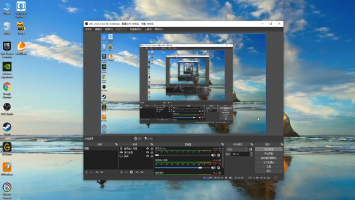Open source properties gear in the Sources toolbar
The height and width of the screenshot is (200, 355).
click(x=131, y=172)
